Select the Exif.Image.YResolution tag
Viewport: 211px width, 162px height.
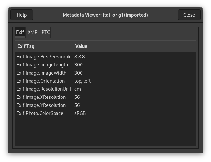click(41, 105)
